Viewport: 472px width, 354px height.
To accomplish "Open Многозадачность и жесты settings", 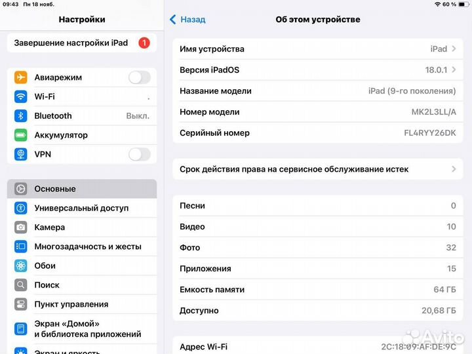I will click(x=82, y=246).
